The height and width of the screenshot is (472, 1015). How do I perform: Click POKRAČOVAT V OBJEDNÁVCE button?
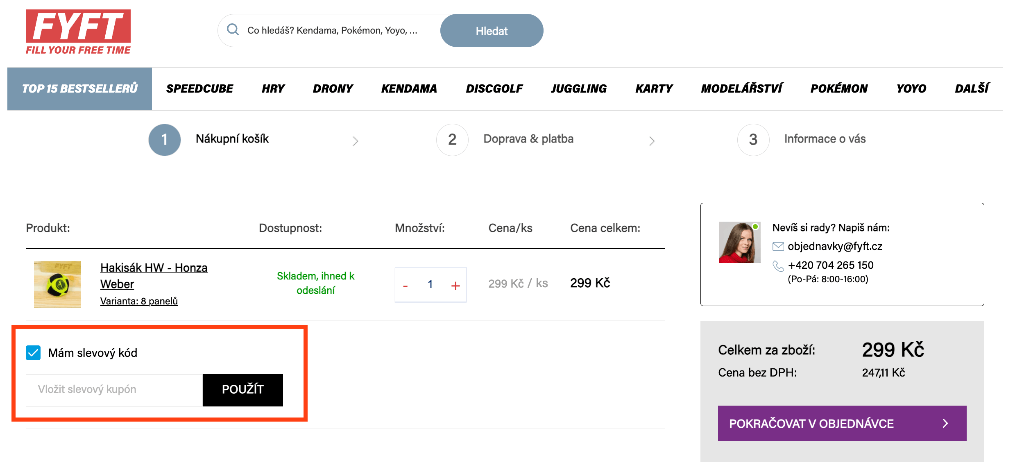click(842, 423)
